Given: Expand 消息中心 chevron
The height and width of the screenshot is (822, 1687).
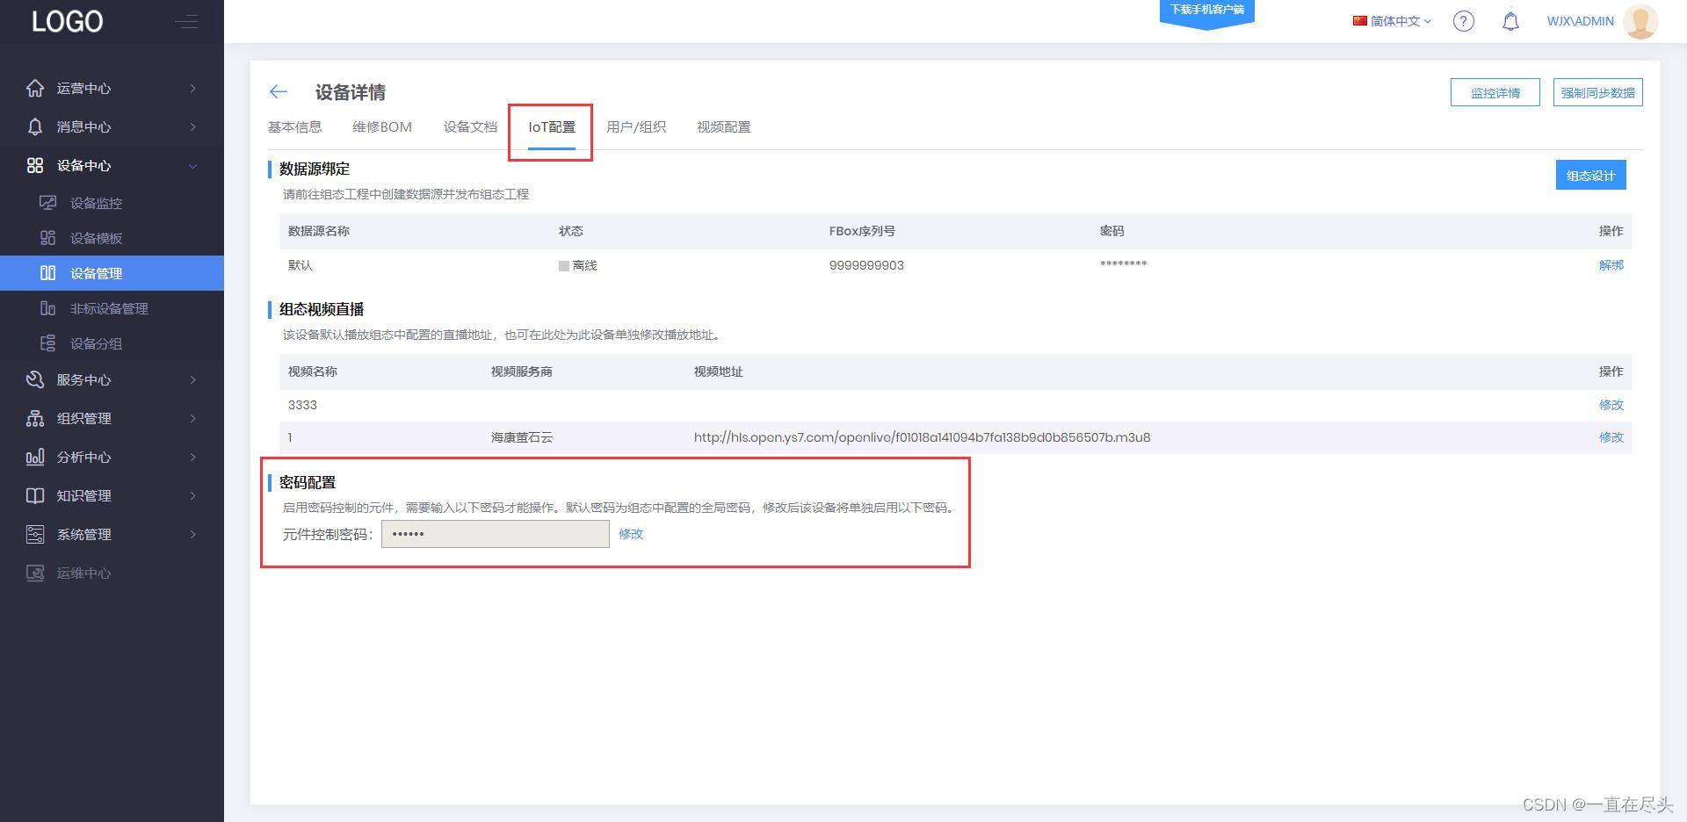Looking at the screenshot, I should pyautogui.click(x=192, y=126).
